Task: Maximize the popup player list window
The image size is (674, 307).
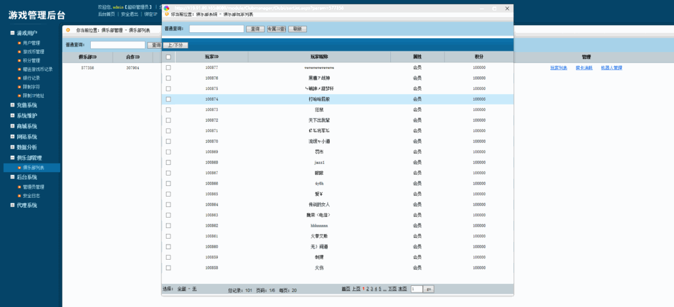Action: point(490,9)
